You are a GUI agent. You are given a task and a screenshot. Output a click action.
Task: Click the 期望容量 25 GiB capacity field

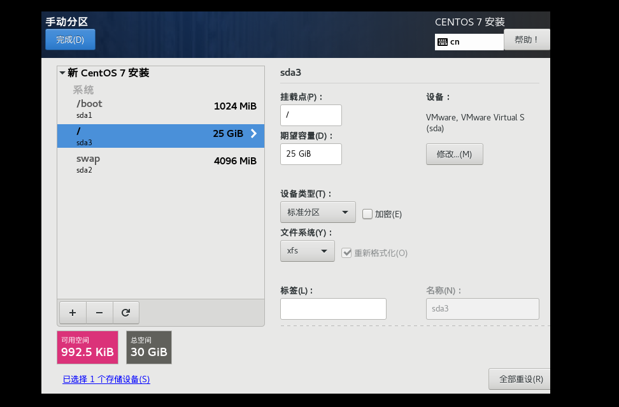coord(311,154)
